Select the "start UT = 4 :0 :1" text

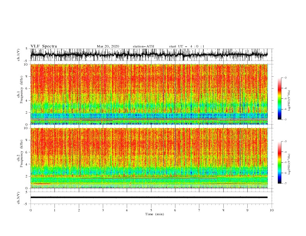187,46
